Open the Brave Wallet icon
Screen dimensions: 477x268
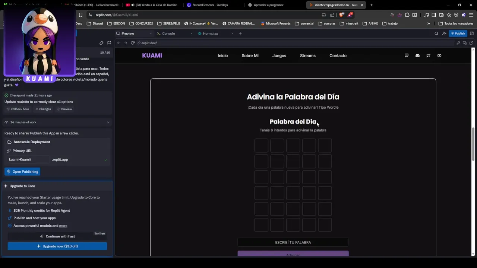tap(441, 15)
